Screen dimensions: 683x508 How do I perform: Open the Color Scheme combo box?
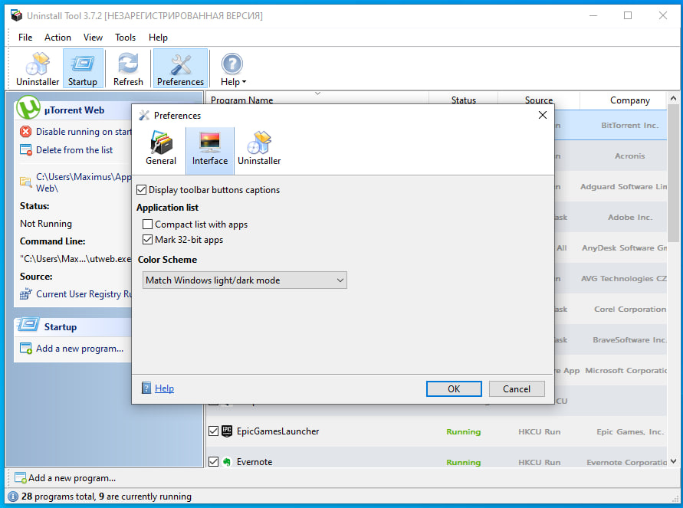pos(245,280)
